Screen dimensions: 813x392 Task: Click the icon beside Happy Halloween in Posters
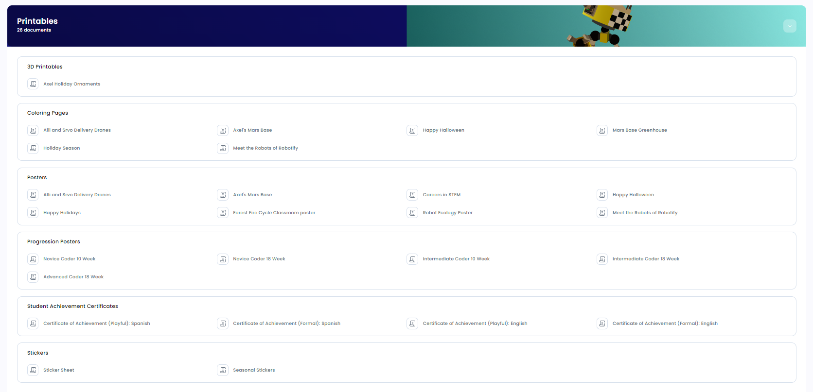(602, 195)
